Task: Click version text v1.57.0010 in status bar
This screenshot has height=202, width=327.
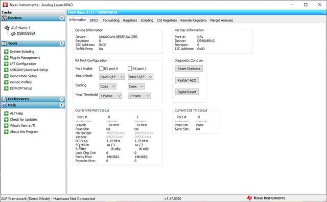Action: (x=173, y=198)
